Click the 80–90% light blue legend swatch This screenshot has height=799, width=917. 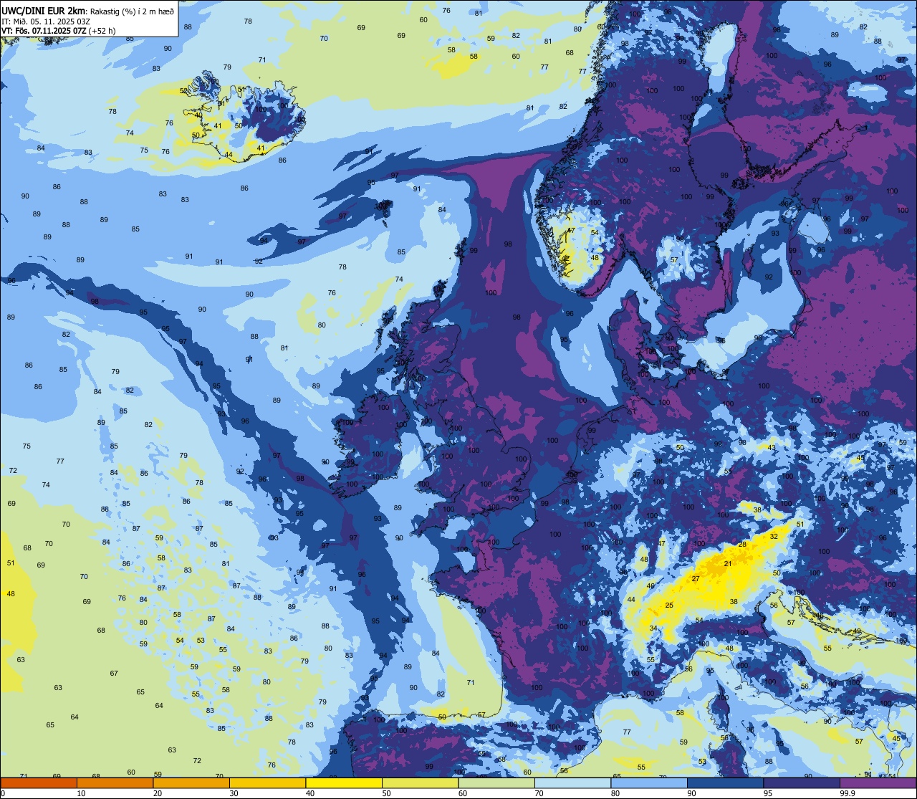pos(649,783)
